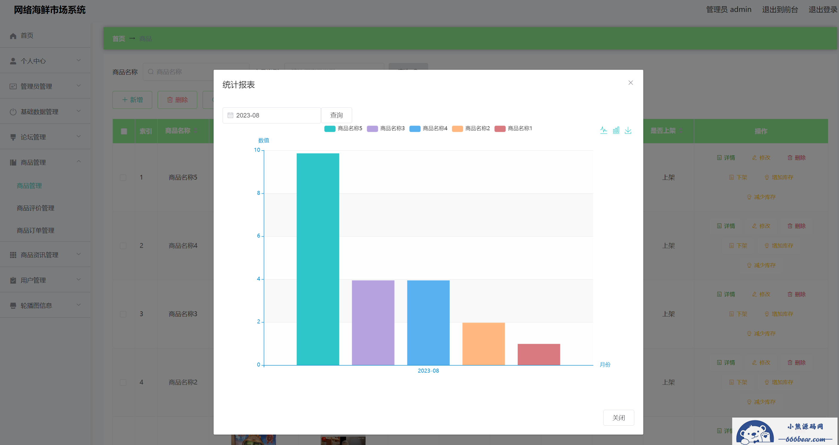Click the calendar icon in date field
This screenshot has width=839, height=445.
click(x=230, y=115)
